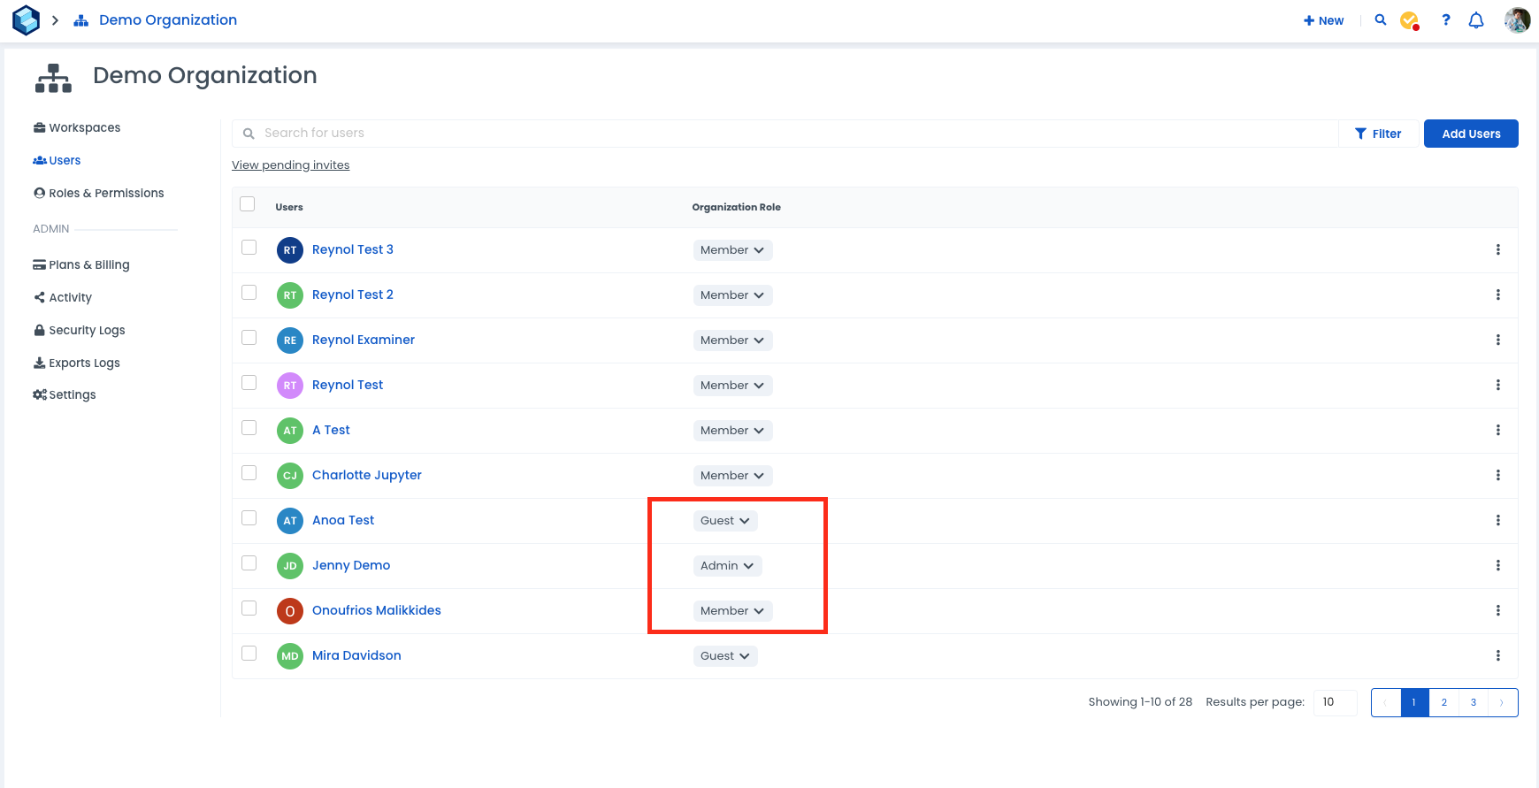This screenshot has height=788, width=1539.
Task: Open Admin role dropdown for Jenny Demo
Action: [727, 566]
